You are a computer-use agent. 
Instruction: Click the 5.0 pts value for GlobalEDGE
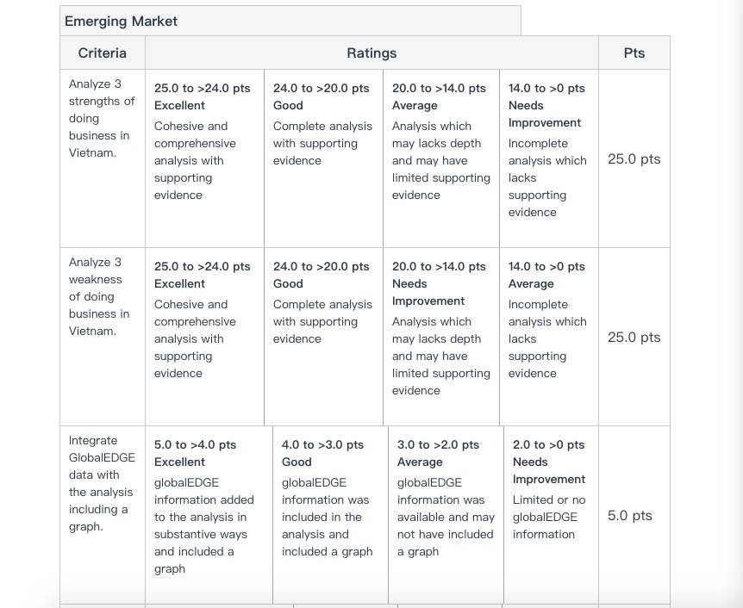630,515
